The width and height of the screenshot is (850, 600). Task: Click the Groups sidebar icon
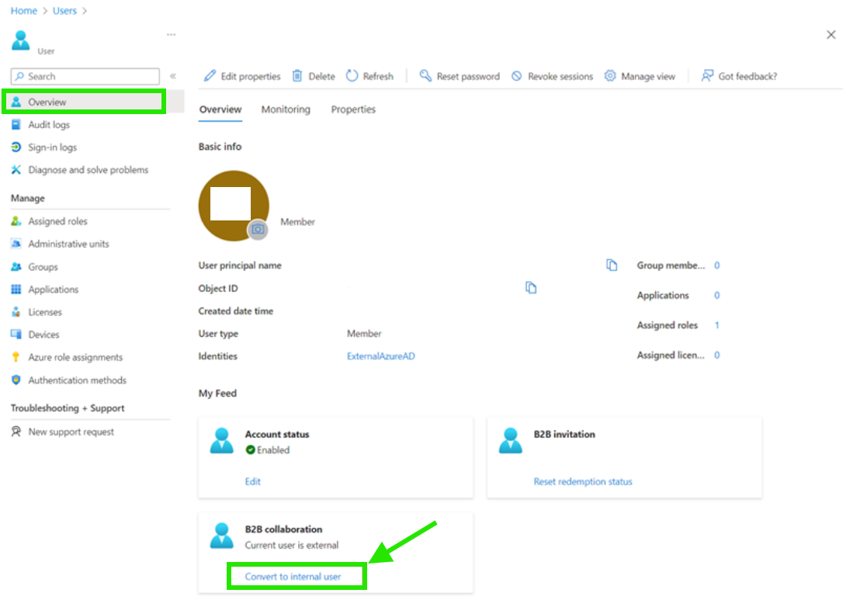click(x=16, y=267)
